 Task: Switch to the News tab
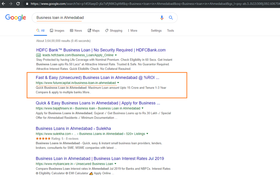pyautogui.click(x=76, y=31)
